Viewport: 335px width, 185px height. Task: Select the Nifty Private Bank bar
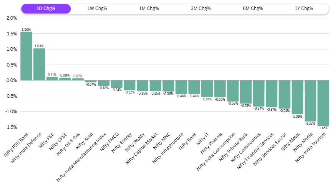point(246,92)
